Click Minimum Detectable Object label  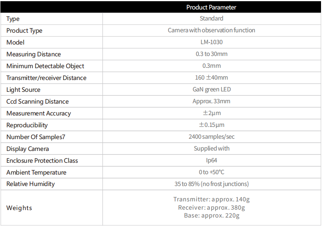[x=45, y=66]
